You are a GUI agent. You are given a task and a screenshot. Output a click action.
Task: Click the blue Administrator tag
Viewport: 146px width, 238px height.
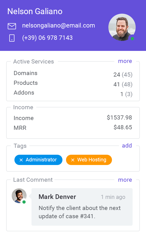coord(38,160)
